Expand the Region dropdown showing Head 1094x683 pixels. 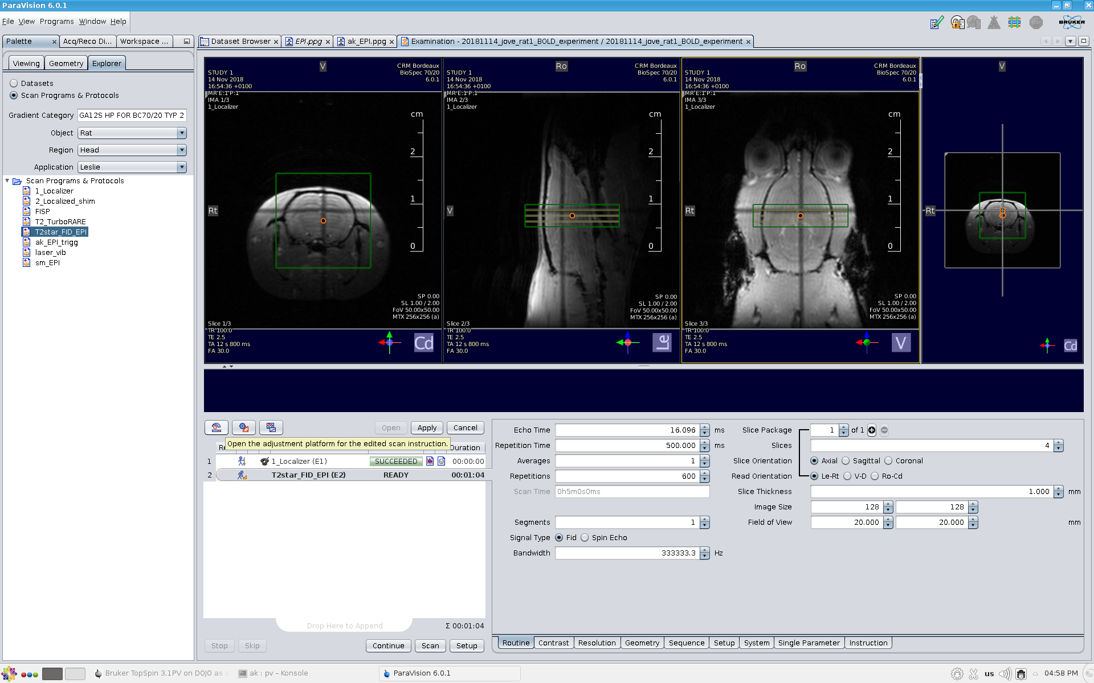coord(182,150)
